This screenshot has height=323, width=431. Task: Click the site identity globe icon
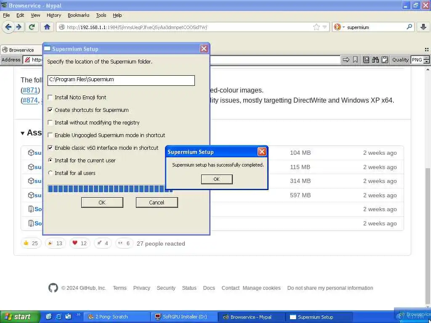coord(62,27)
